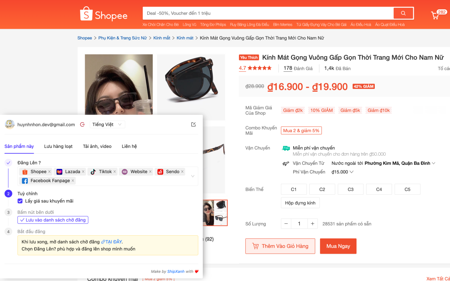
Task: Click the ShipXanh account avatar
Action: [x=9, y=124]
